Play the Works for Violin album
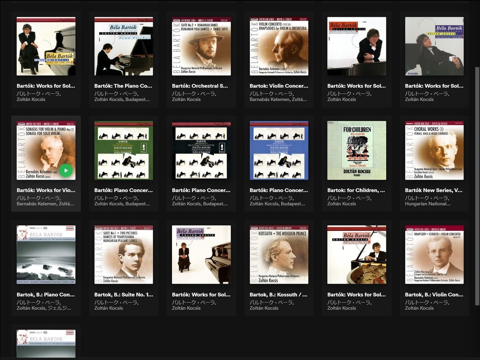 (66, 171)
